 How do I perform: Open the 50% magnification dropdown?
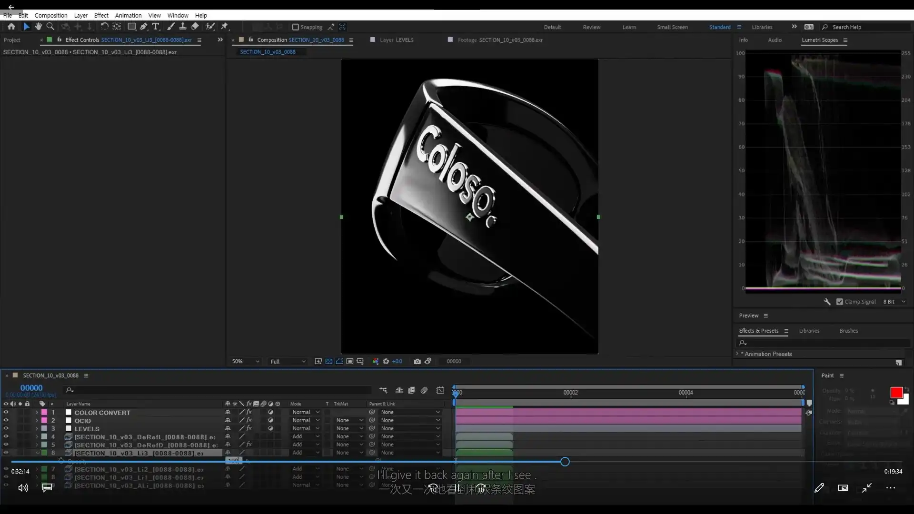pyautogui.click(x=245, y=361)
